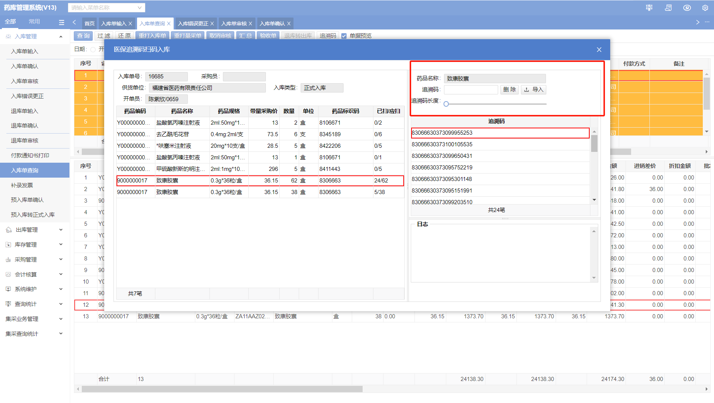This screenshot has height=403, width=714.
Task: Switch to the 首页 tab
Action: (x=90, y=24)
